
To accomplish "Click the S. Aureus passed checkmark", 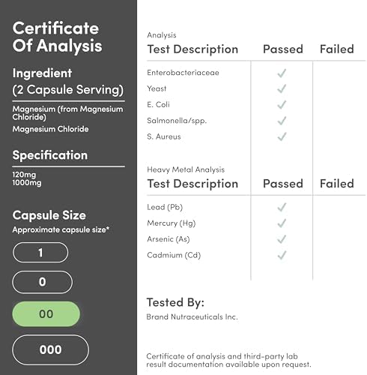I will click(x=282, y=136).
